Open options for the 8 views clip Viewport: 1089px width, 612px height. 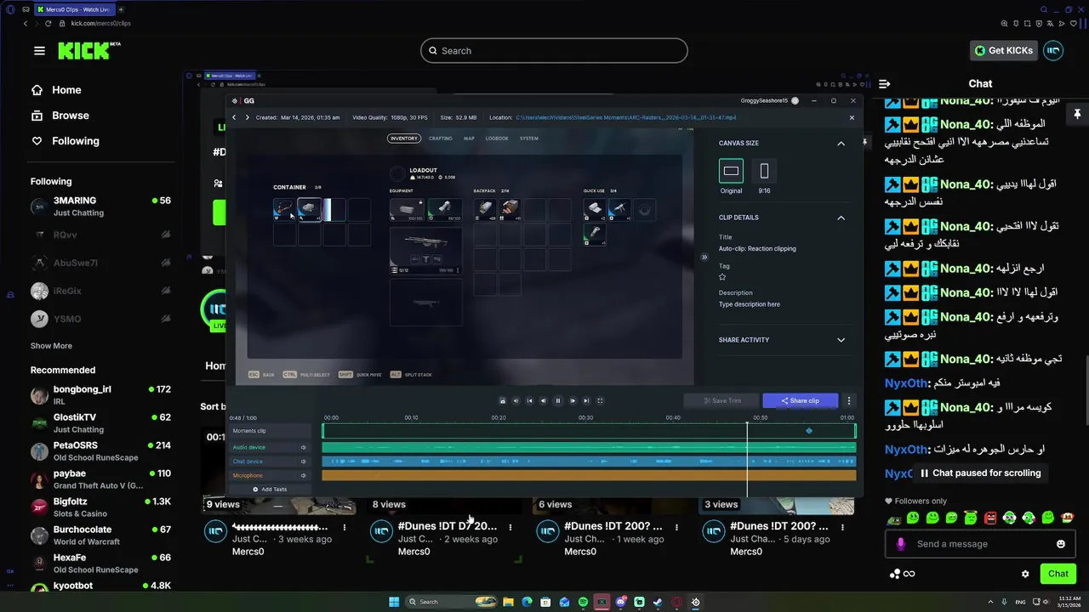tap(510, 527)
